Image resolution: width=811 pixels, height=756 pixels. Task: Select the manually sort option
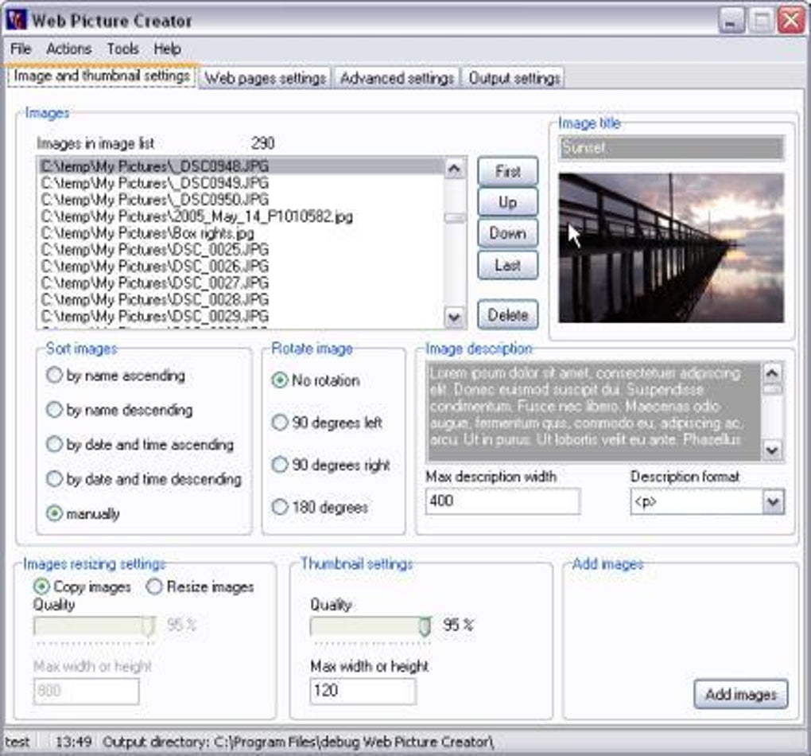point(83,513)
